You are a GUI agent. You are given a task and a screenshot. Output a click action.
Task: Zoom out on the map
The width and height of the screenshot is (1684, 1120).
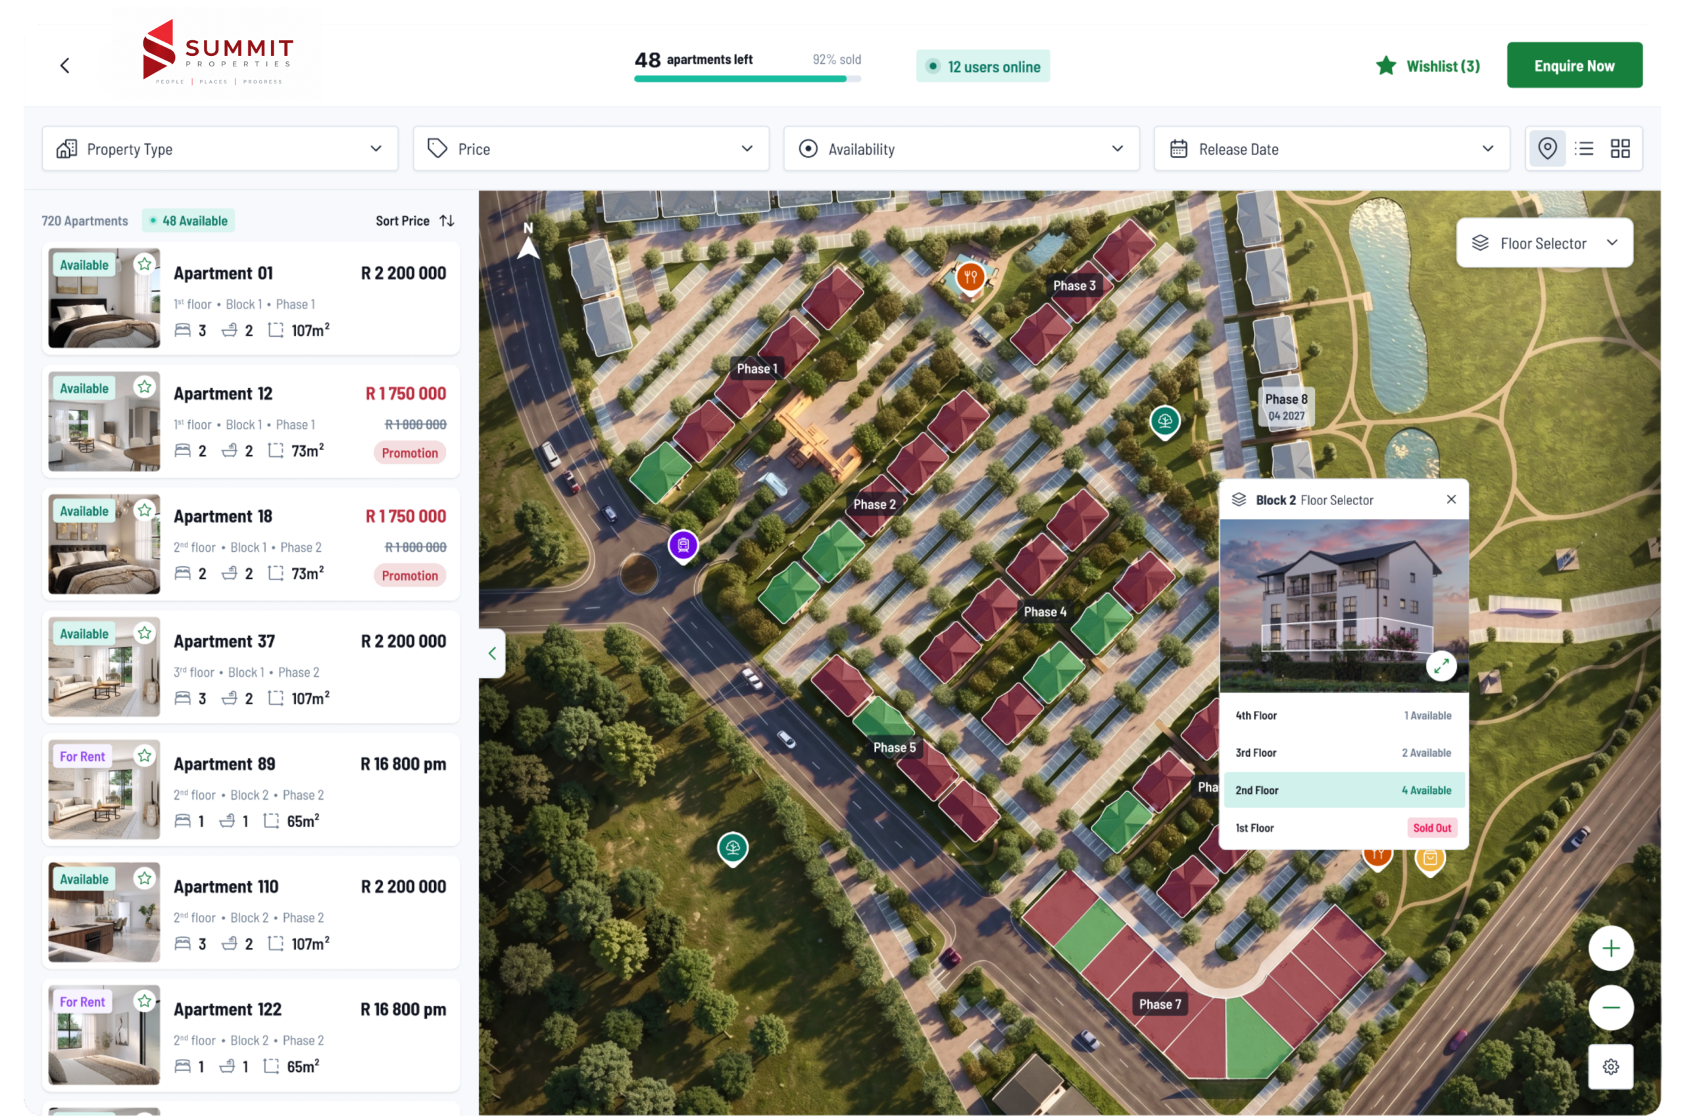tap(1610, 1008)
